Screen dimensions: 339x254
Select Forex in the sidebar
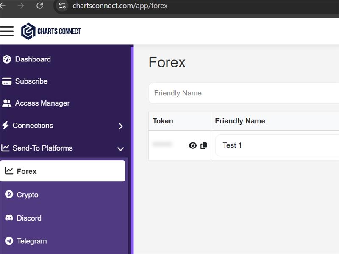coord(27,171)
